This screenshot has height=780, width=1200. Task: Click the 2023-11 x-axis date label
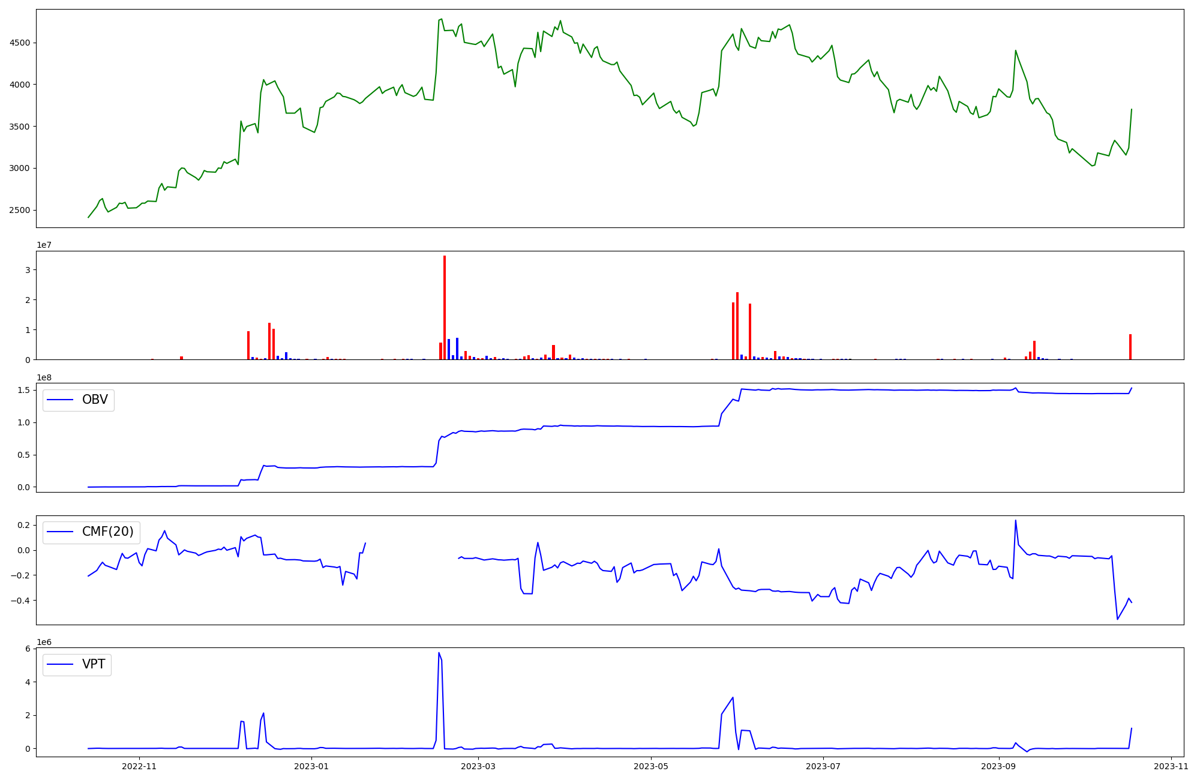tap(1171, 766)
